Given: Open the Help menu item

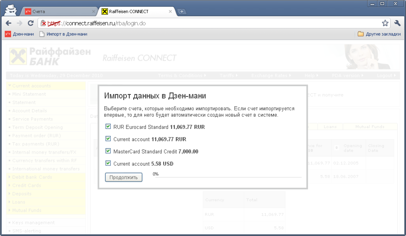Looking at the screenshot, I should (x=312, y=75).
